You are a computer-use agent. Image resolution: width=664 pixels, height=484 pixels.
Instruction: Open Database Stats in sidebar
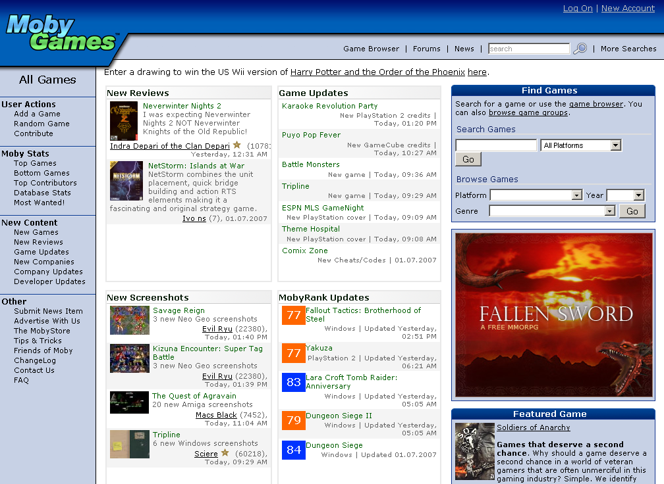point(42,192)
